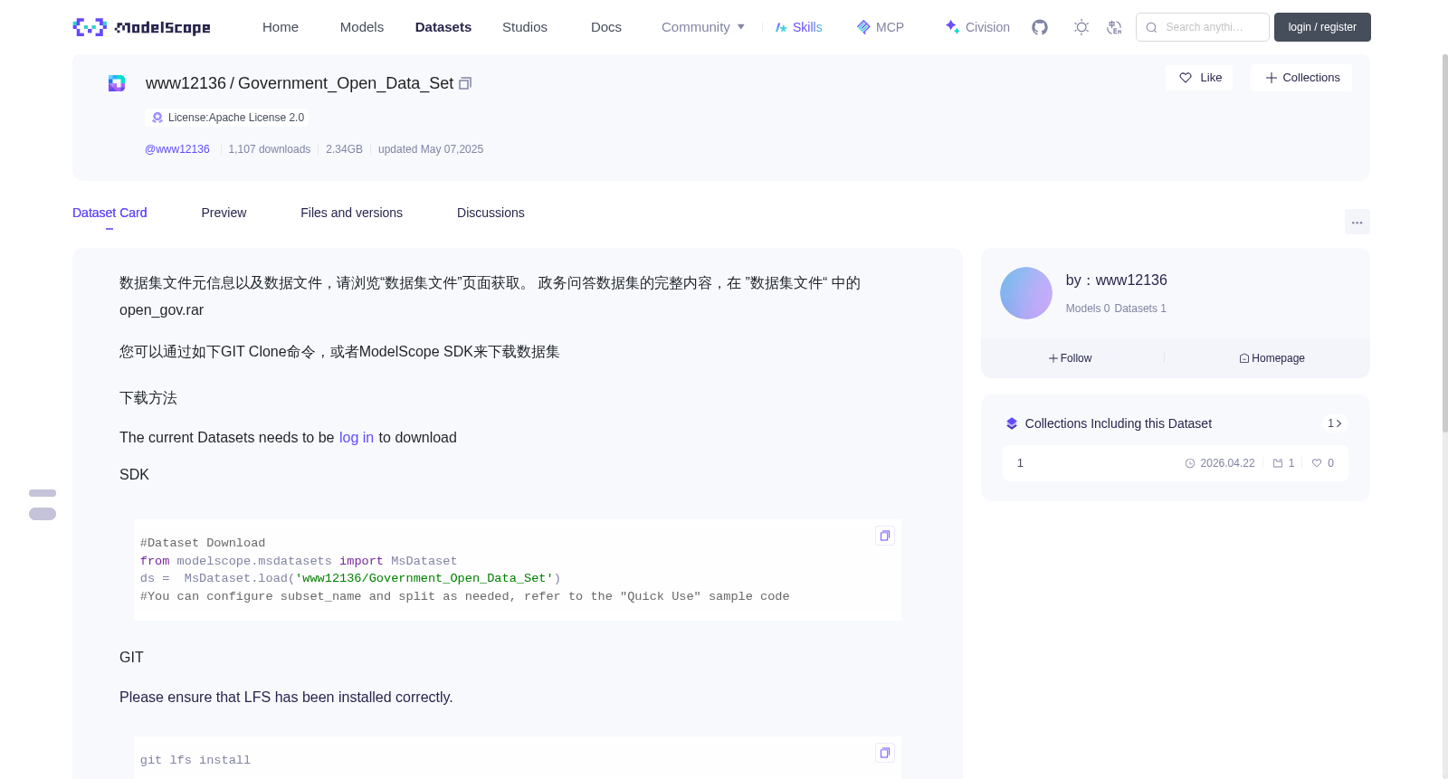Click 'Datasets 1' author stat
This screenshot has height=779, width=1448.
(1140, 309)
